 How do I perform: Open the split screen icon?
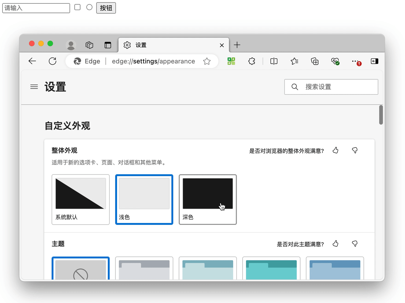click(x=274, y=61)
